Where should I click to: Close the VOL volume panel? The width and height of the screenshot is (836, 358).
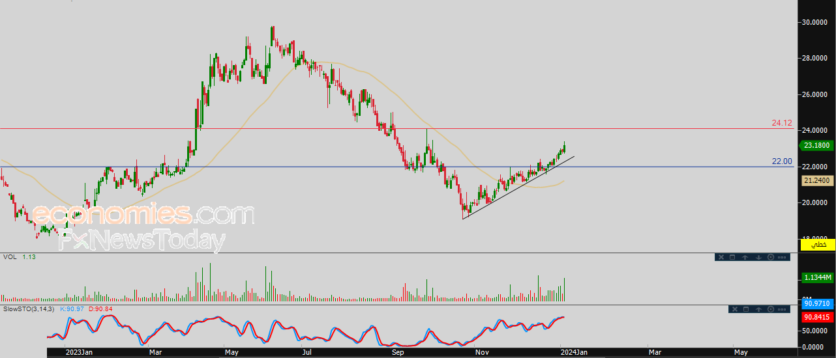tap(721, 257)
